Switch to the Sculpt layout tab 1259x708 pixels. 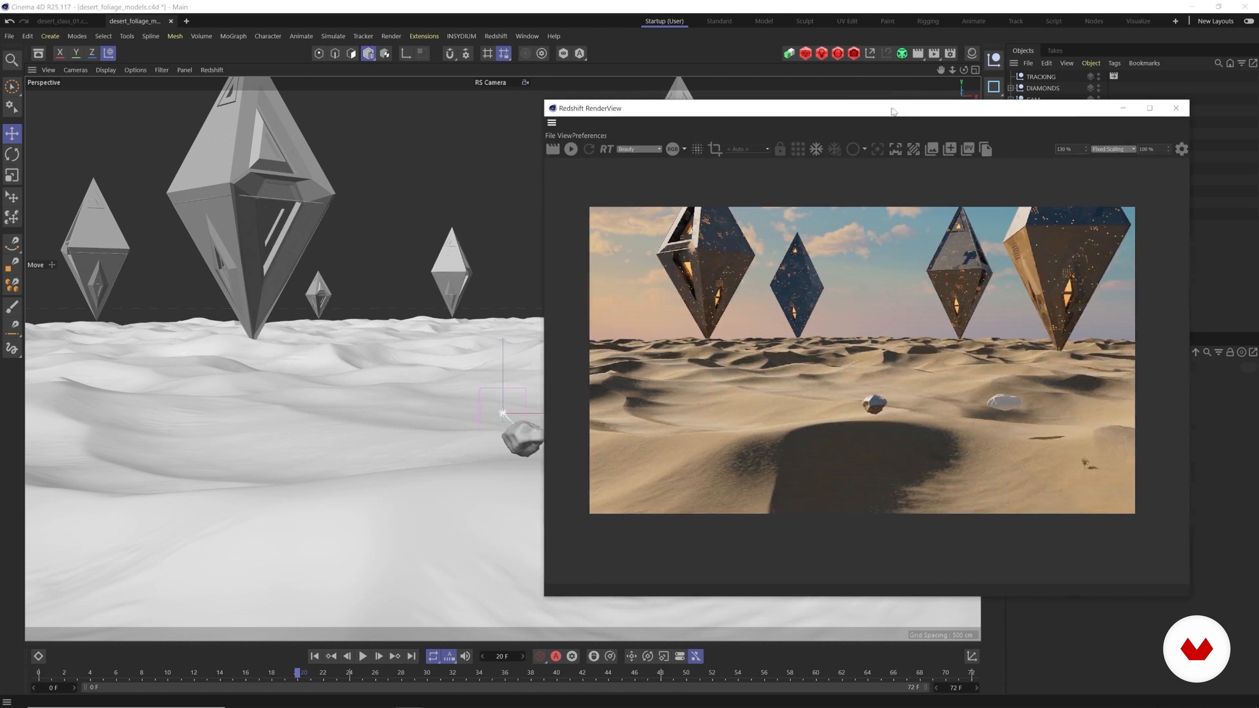click(x=805, y=21)
